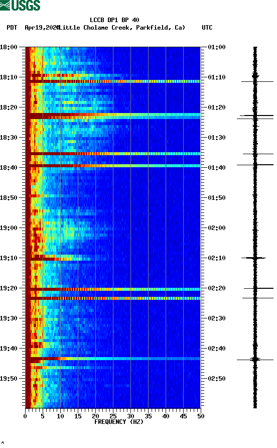Click the 01:40 UTC time label
The image size is (277, 448).
217,168
